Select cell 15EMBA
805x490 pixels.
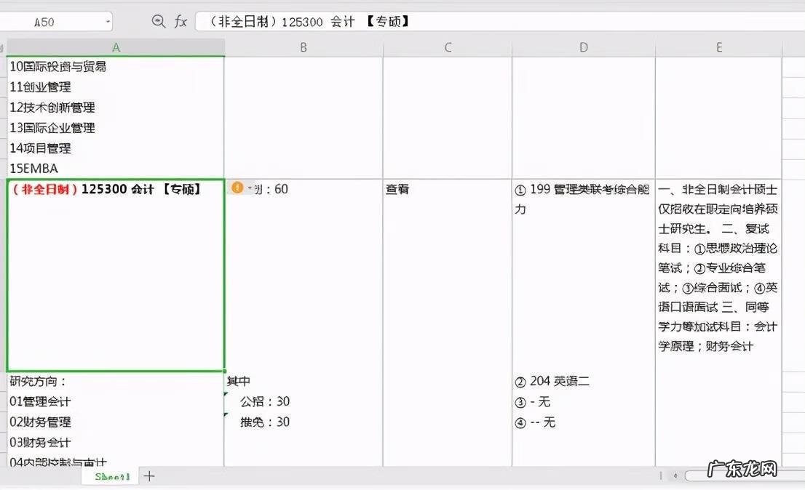116,169
